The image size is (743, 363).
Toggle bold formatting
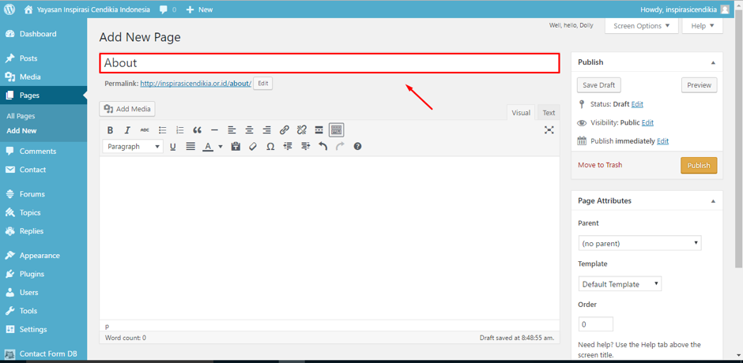(110, 130)
